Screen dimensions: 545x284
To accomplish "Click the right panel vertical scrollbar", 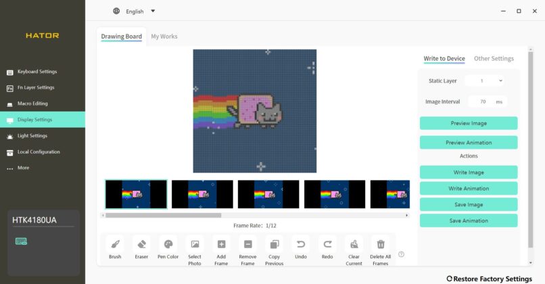I will tap(530, 149).
